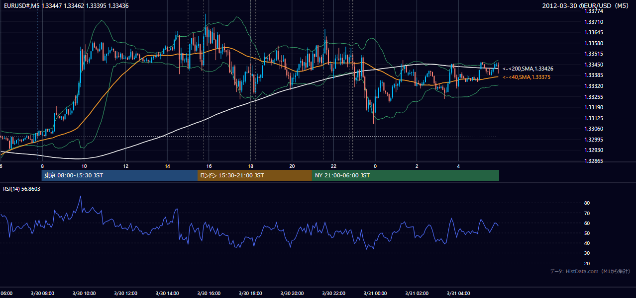Click hour mark 12 on the chart time axis
The width and height of the screenshot is (636, 298).
125,166
